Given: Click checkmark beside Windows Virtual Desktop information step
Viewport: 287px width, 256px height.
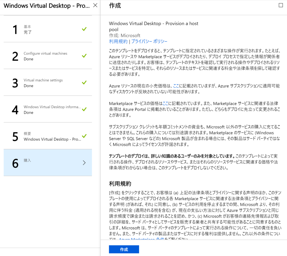Looking at the screenshot, I should 84,109.
